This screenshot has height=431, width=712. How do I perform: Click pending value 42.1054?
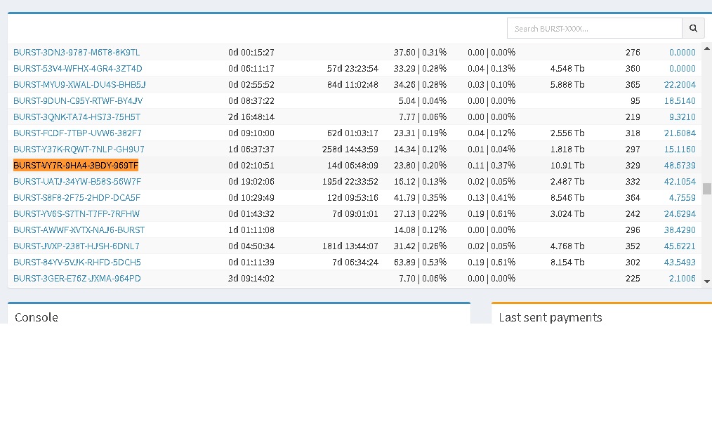[x=679, y=181]
